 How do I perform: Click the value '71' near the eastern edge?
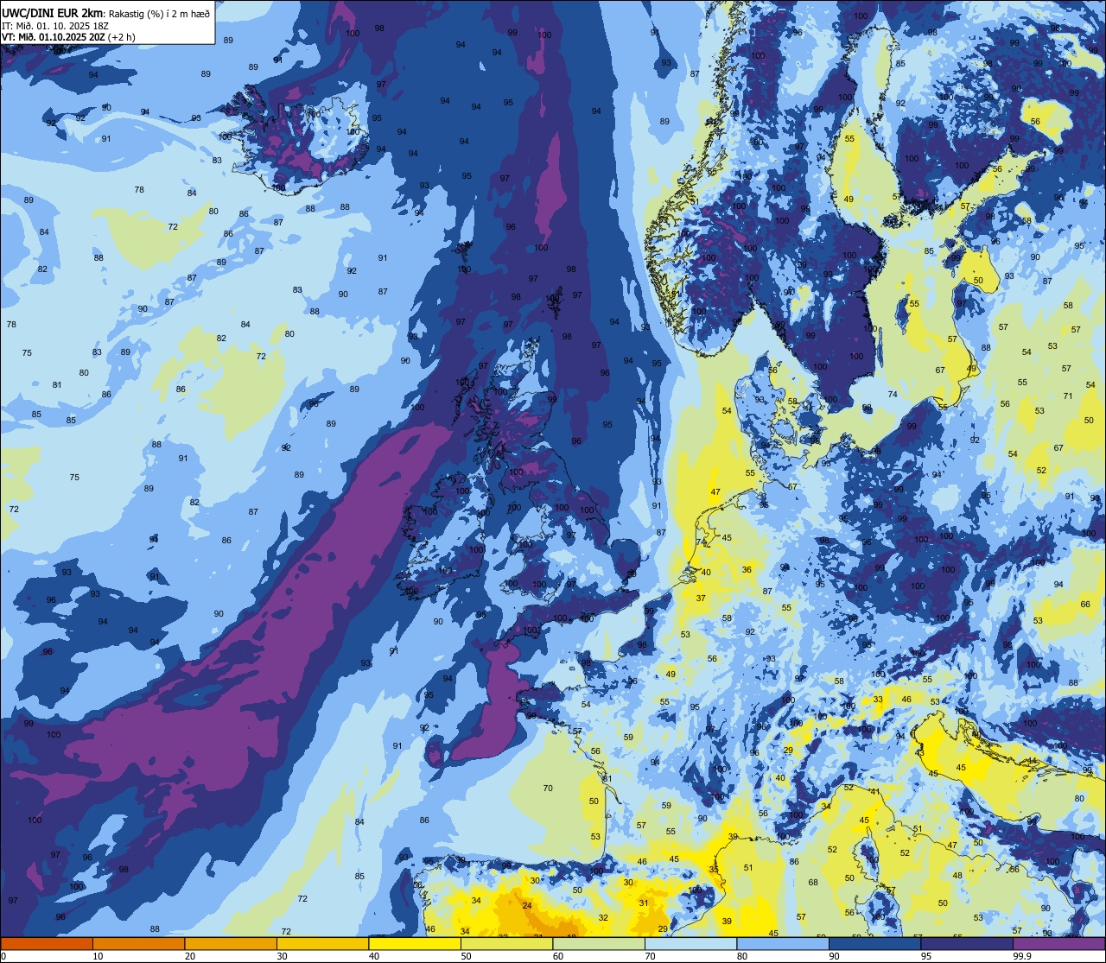[x=1067, y=396]
